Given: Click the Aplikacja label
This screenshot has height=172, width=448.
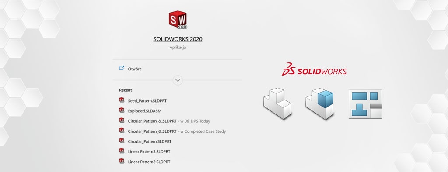Looking at the screenshot, I should click(x=178, y=47).
